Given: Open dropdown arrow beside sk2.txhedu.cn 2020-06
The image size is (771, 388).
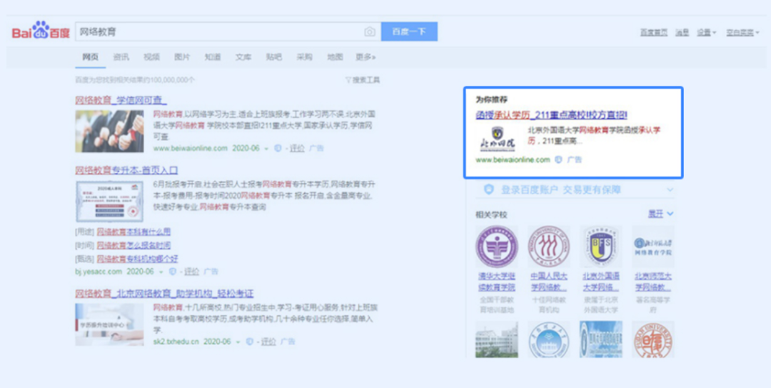Looking at the screenshot, I should point(238,342).
